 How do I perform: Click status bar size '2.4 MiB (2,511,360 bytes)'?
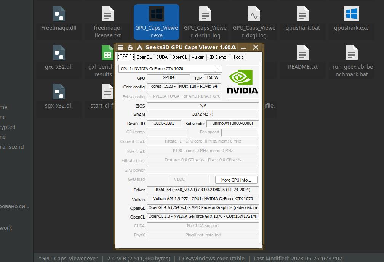(138, 259)
